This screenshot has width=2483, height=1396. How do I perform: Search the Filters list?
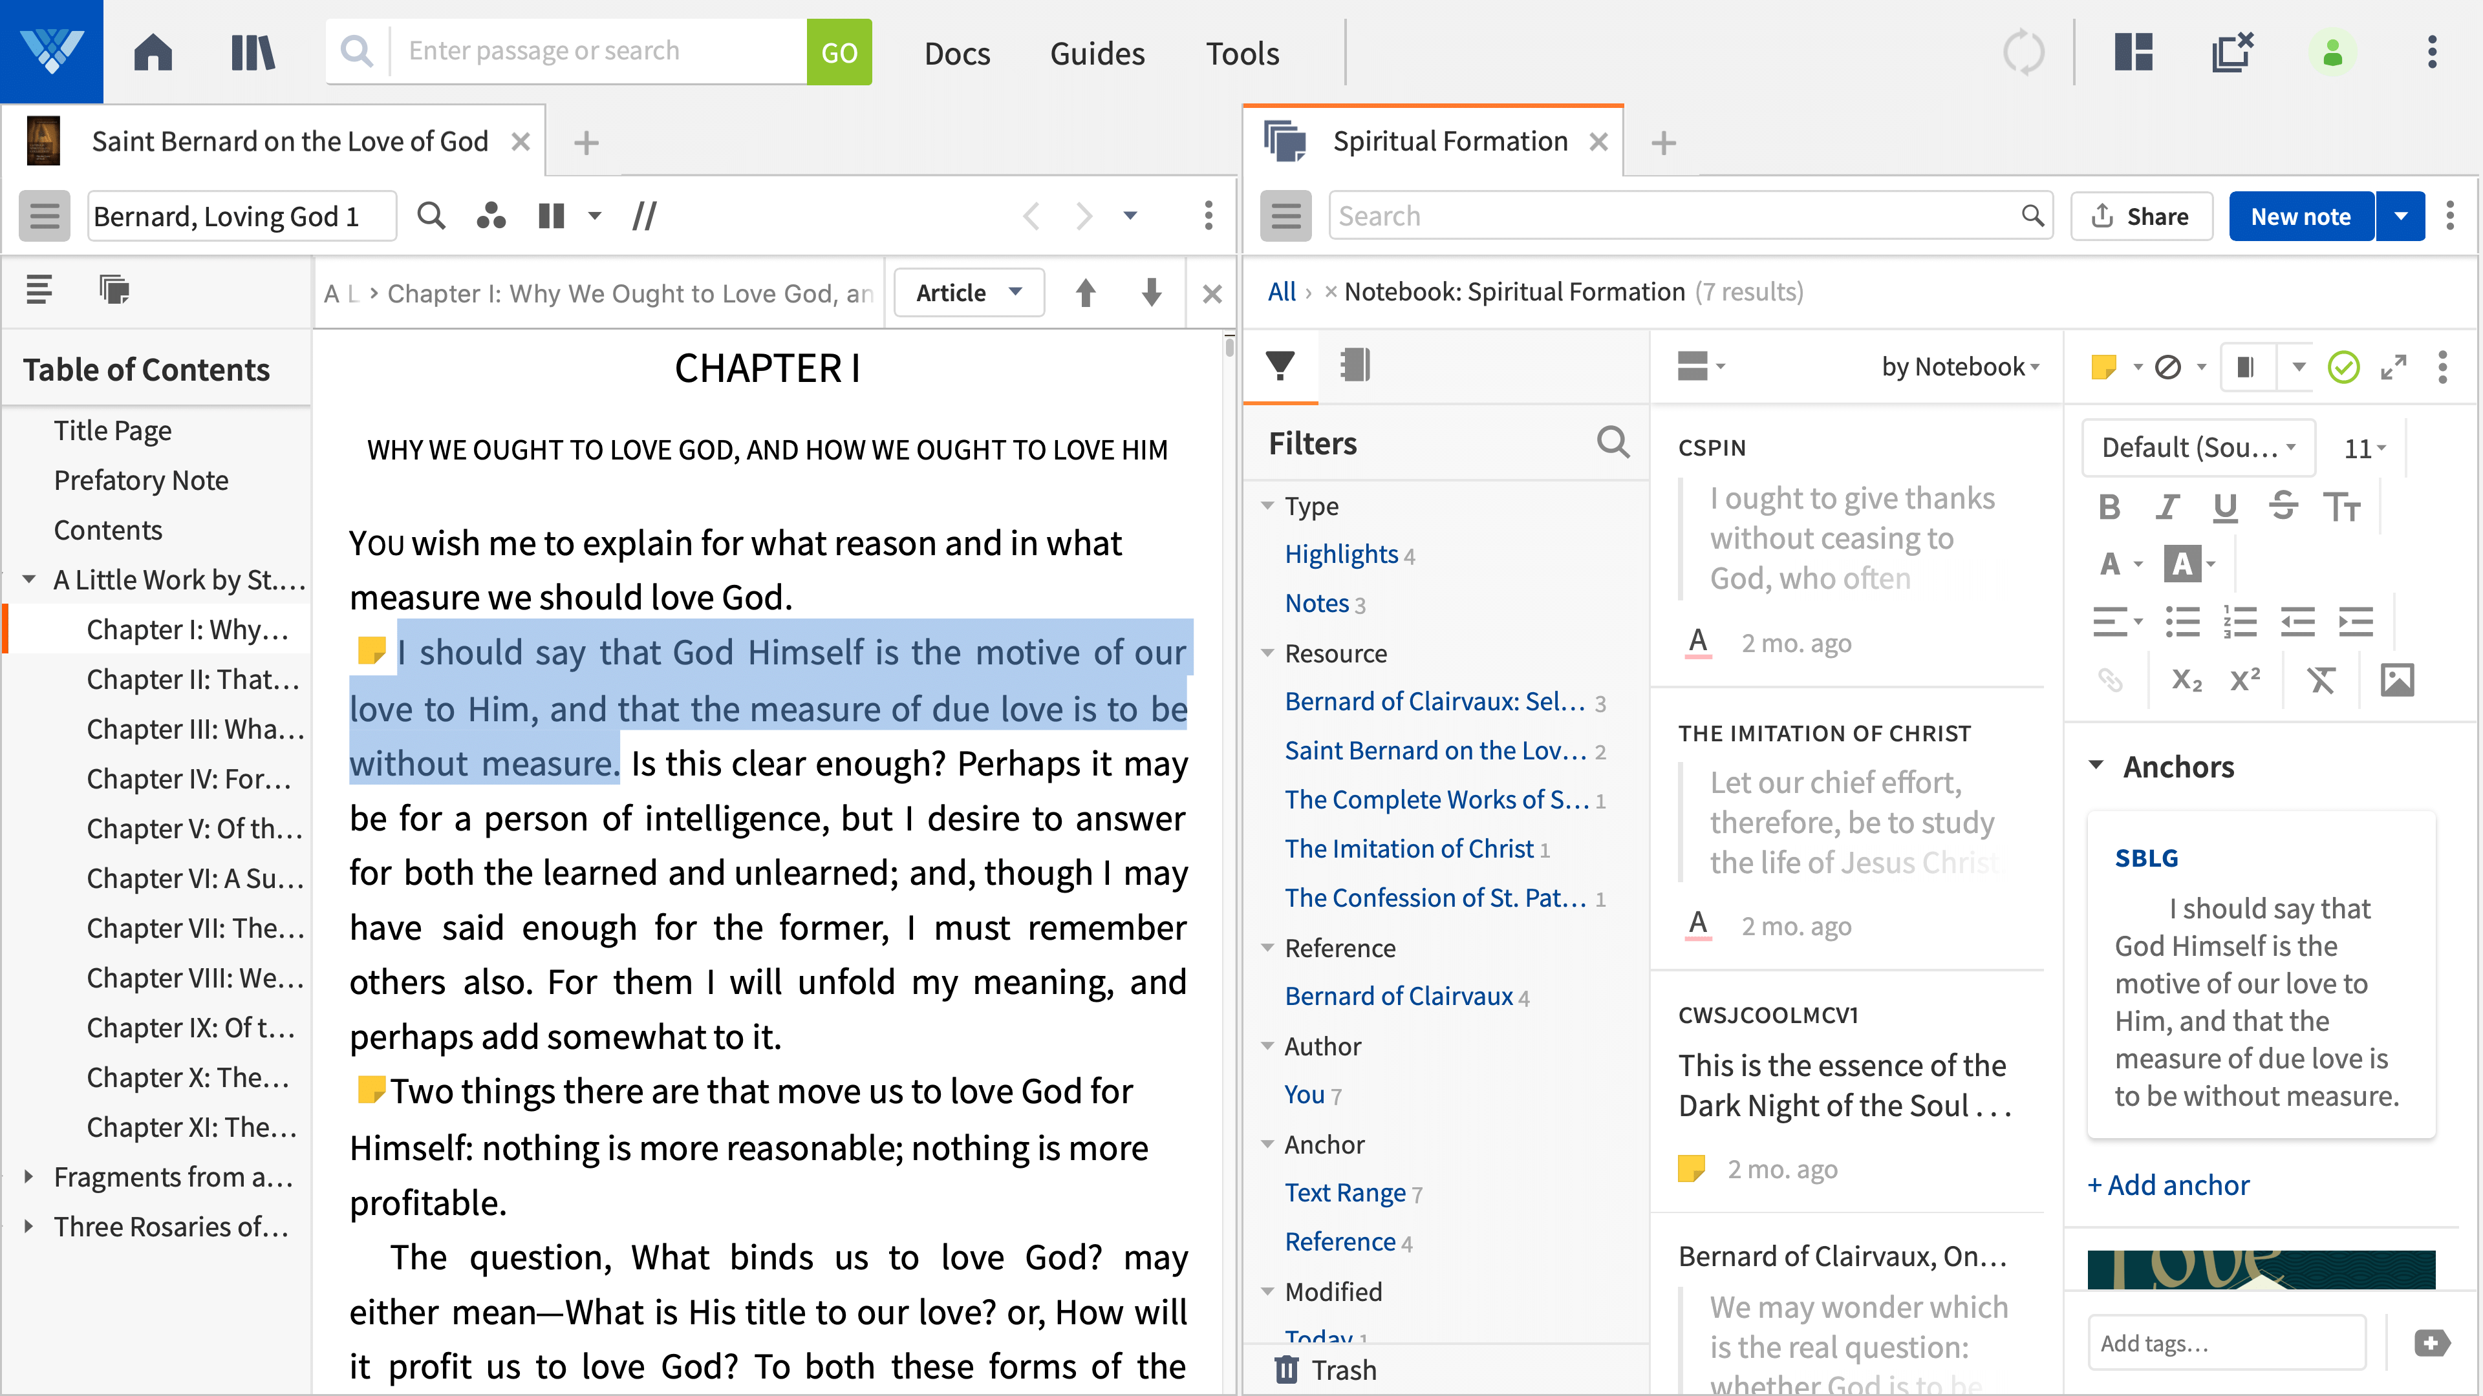click(1613, 442)
